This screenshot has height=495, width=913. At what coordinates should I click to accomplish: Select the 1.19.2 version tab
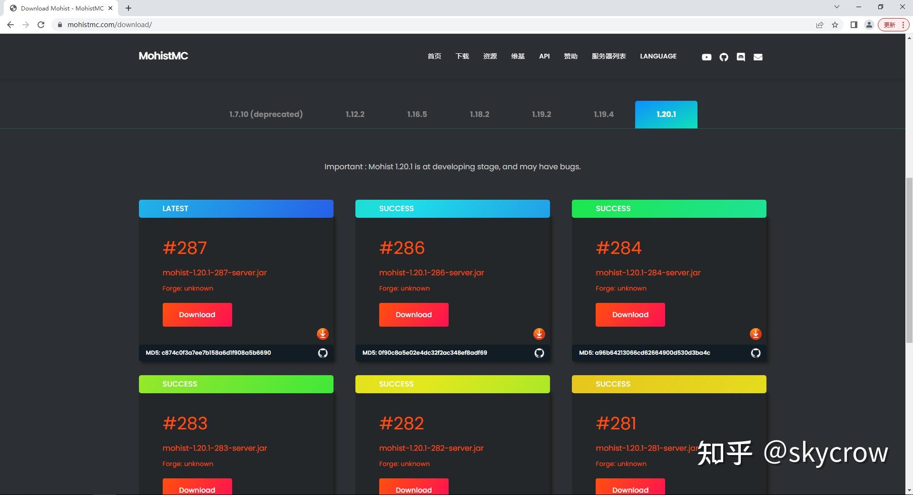[x=541, y=114]
